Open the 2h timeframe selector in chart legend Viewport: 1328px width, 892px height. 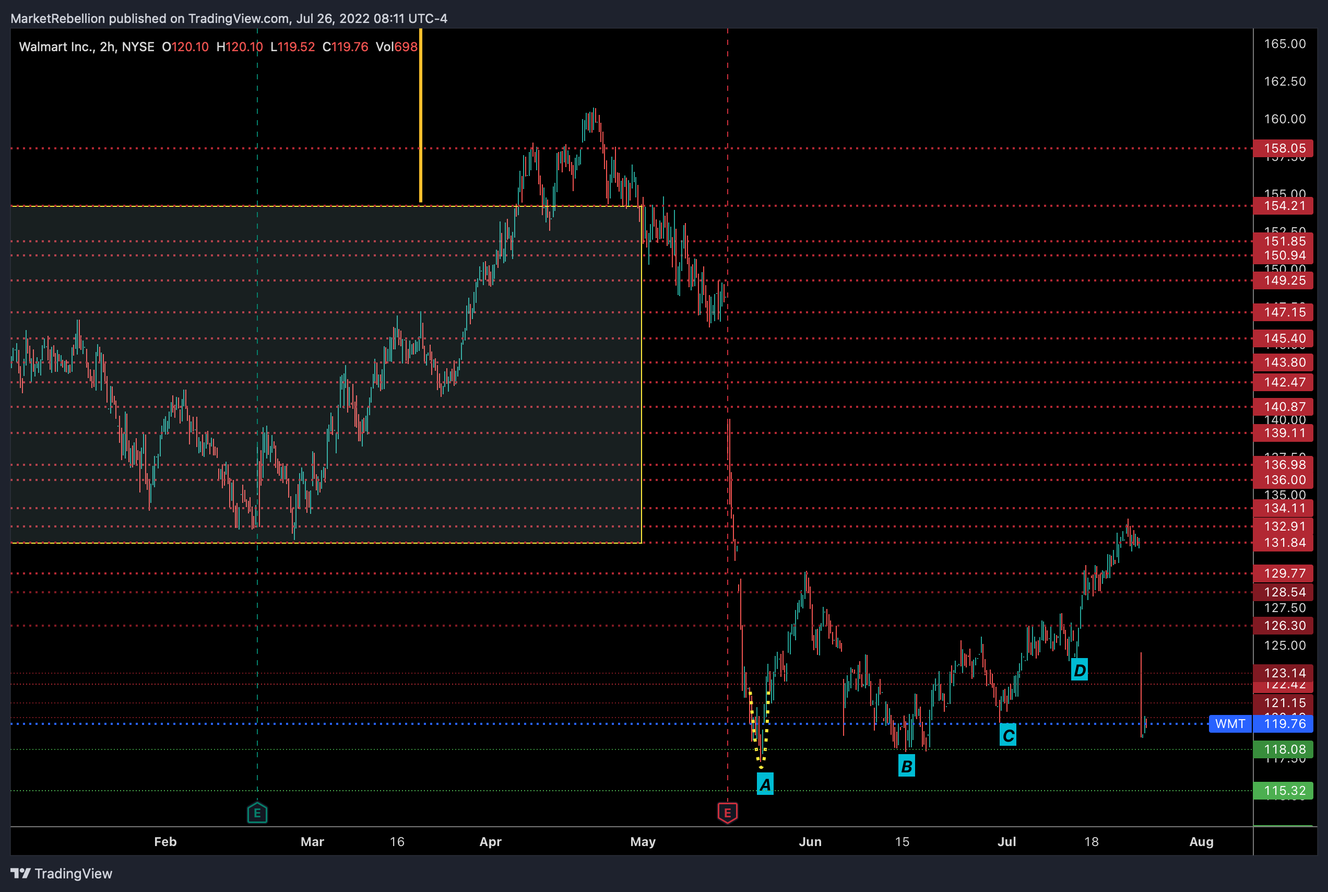[106, 46]
